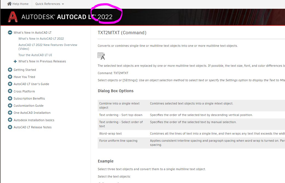Expand What's New in Previous Releases
This screenshot has width=285, height=183.
[15, 61]
